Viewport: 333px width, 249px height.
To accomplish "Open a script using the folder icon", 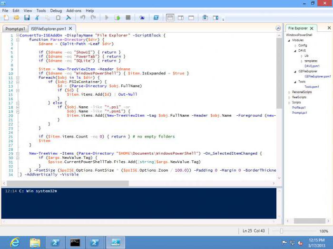I will [x=16, y=18].
